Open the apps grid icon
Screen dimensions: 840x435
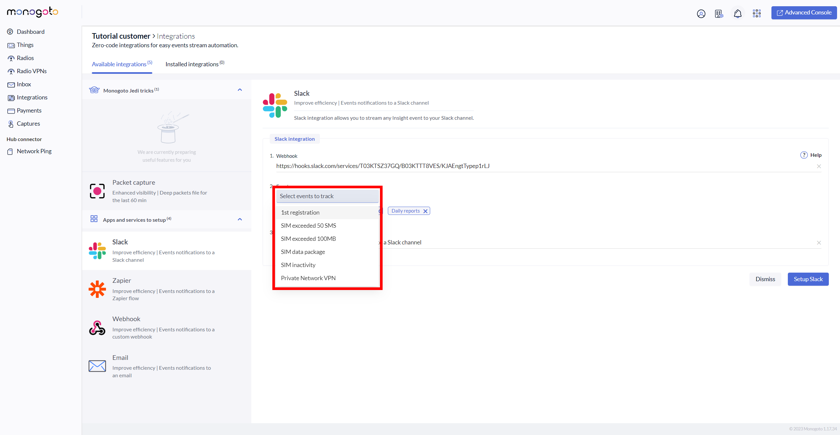pos(757,13)
